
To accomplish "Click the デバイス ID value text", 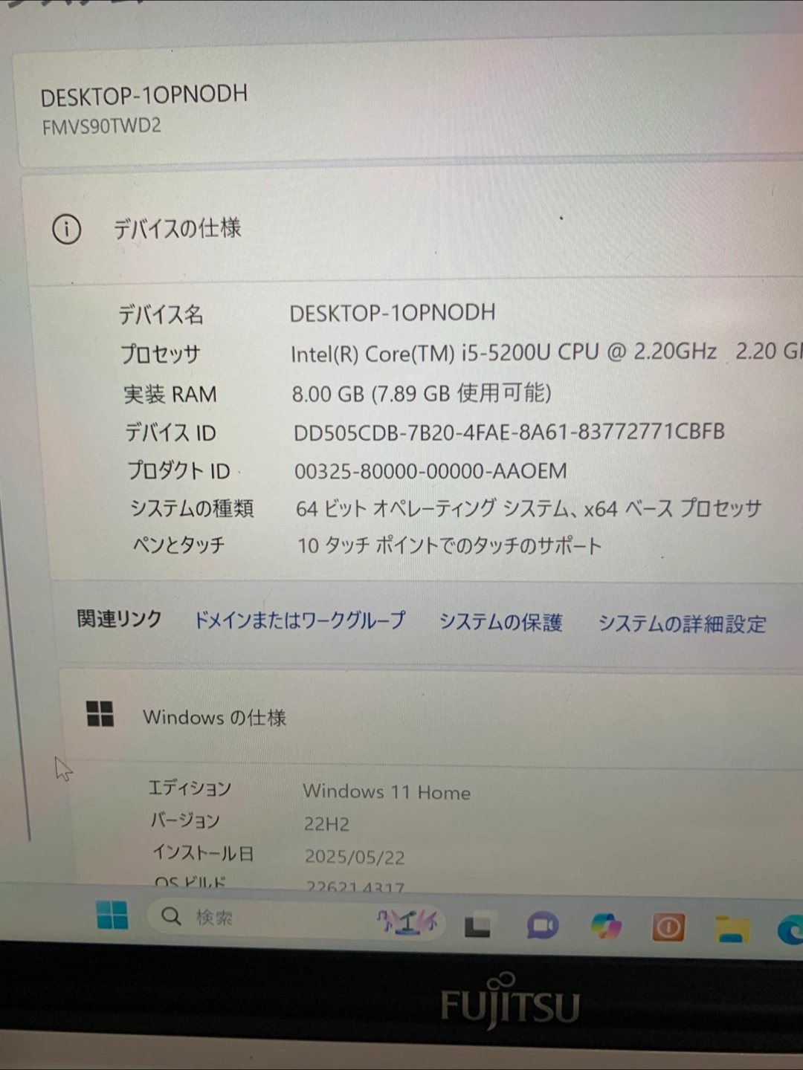I will [x=509, y=432].
